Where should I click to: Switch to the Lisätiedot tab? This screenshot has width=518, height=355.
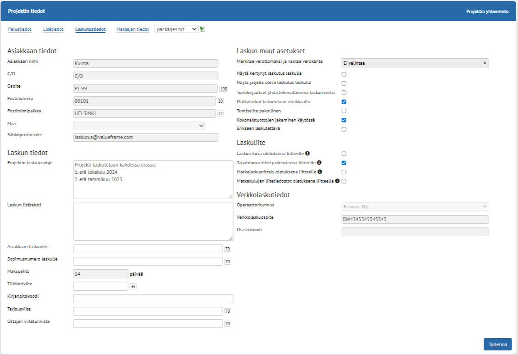(53, 29)
